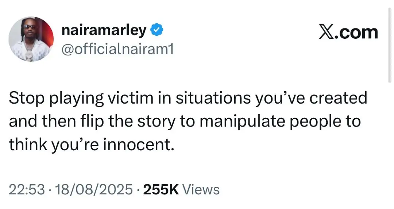Click the "Views" label

pos(201,190)
